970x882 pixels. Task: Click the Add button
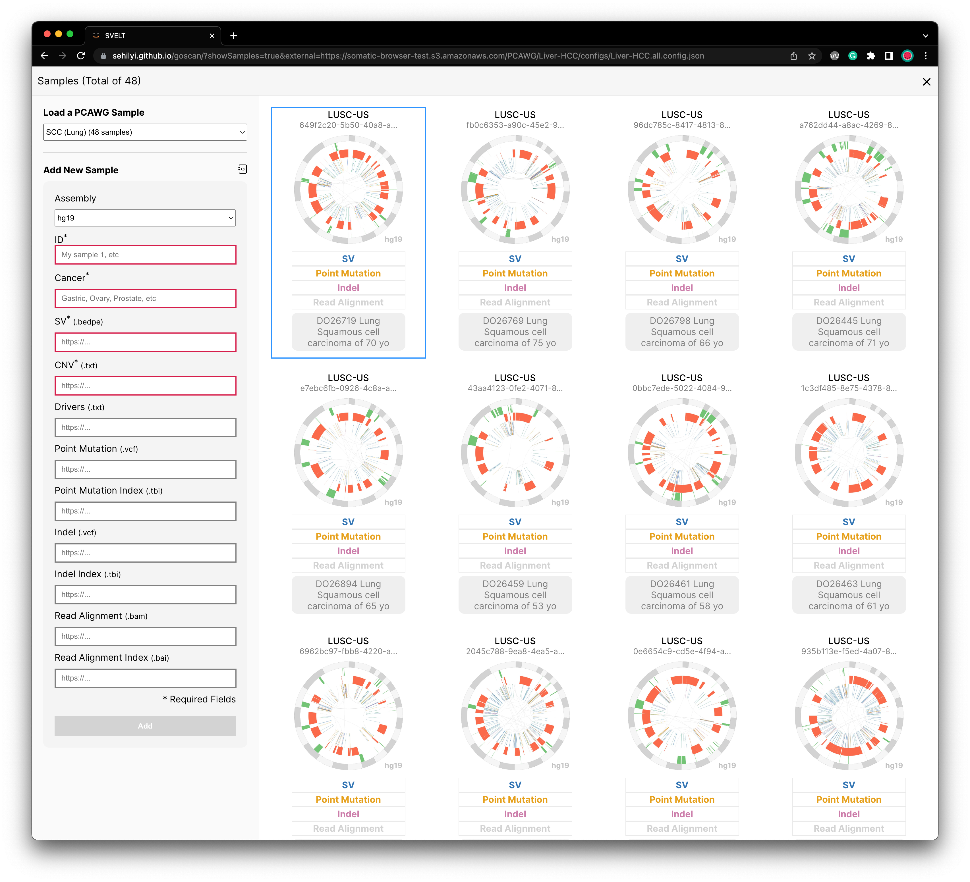145,726
